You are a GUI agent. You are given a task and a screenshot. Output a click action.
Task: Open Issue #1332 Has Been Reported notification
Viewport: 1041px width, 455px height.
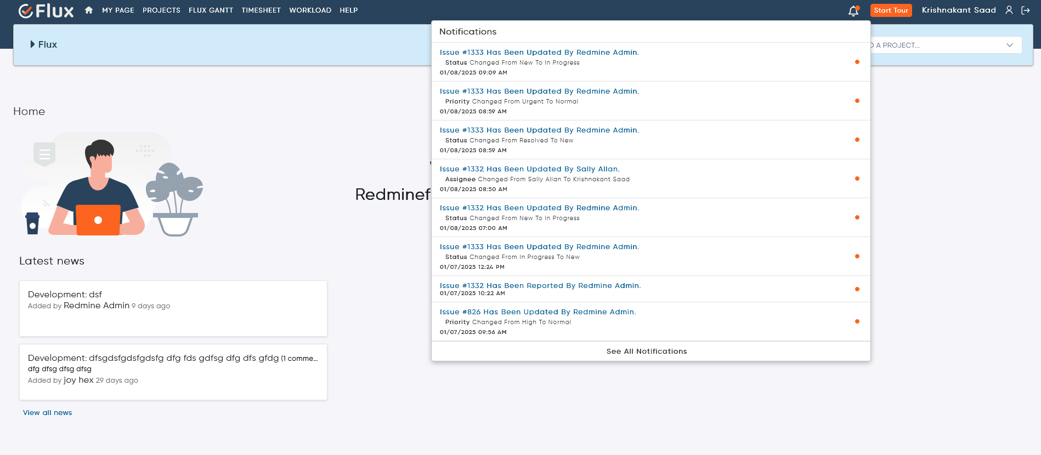pyautogui.click(x=540, y=286)
